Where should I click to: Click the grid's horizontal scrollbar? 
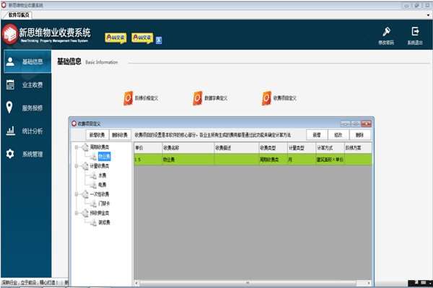point(253,283)
